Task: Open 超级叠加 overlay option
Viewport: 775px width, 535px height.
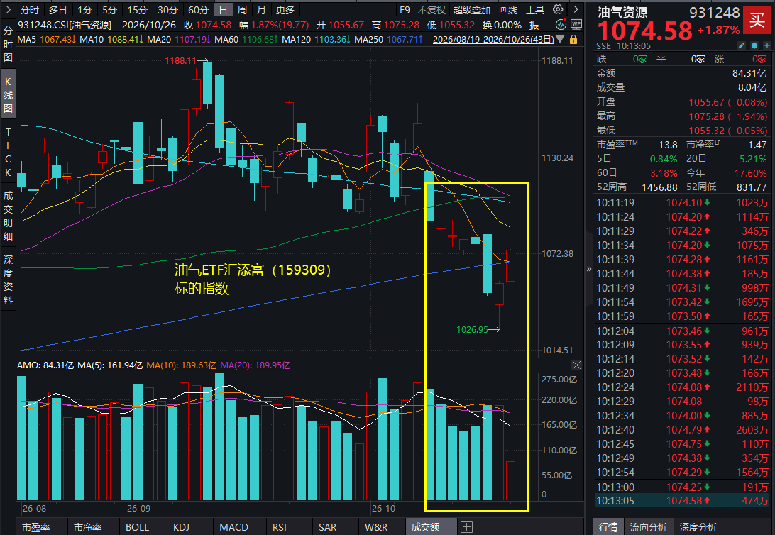Action: (471, 10)
